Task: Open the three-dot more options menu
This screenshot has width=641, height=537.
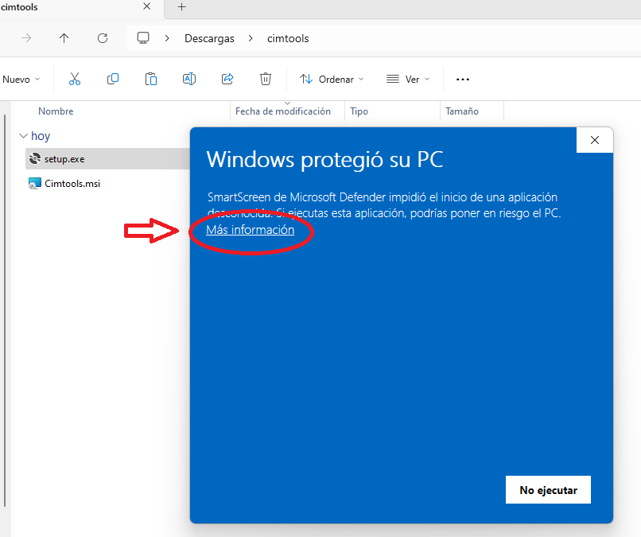Action: (463, 80)
